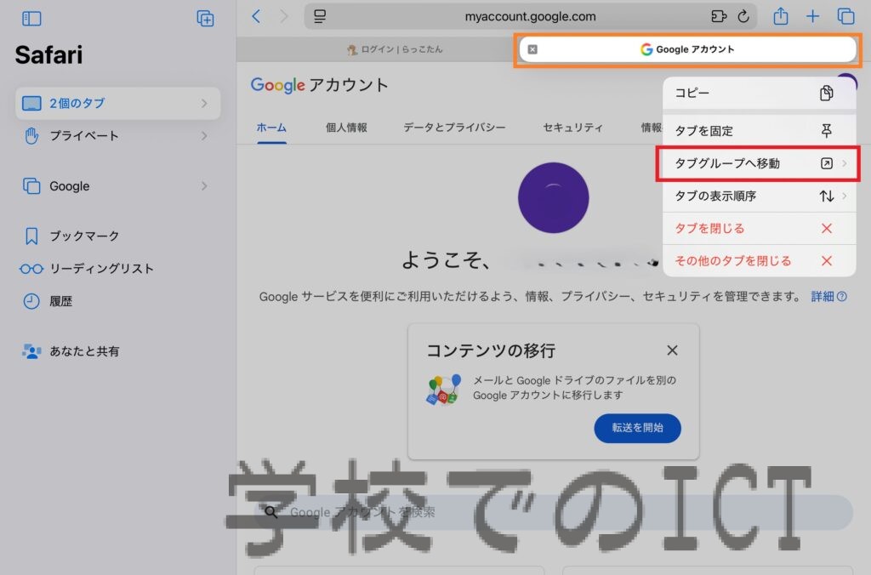Reload the page with the refresh icon

point(743,16)
